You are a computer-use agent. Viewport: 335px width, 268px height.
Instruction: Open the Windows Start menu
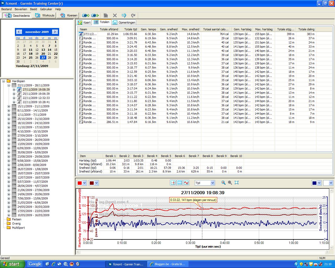(x=12, y=264)
